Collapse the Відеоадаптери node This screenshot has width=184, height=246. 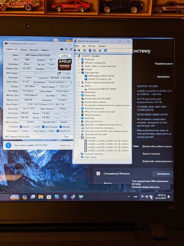79,73
